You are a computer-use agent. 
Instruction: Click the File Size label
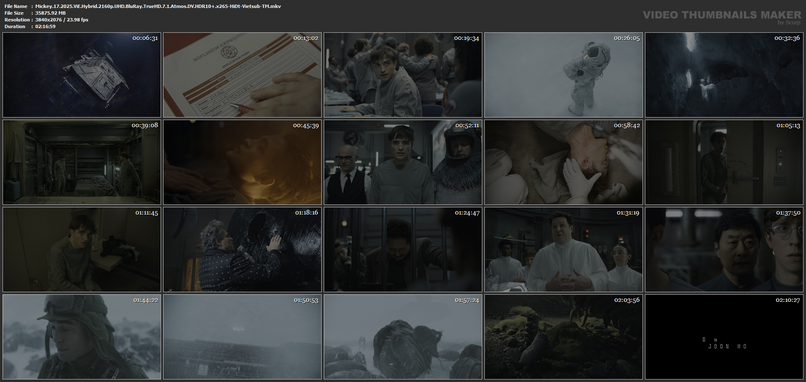pos(14,13)
